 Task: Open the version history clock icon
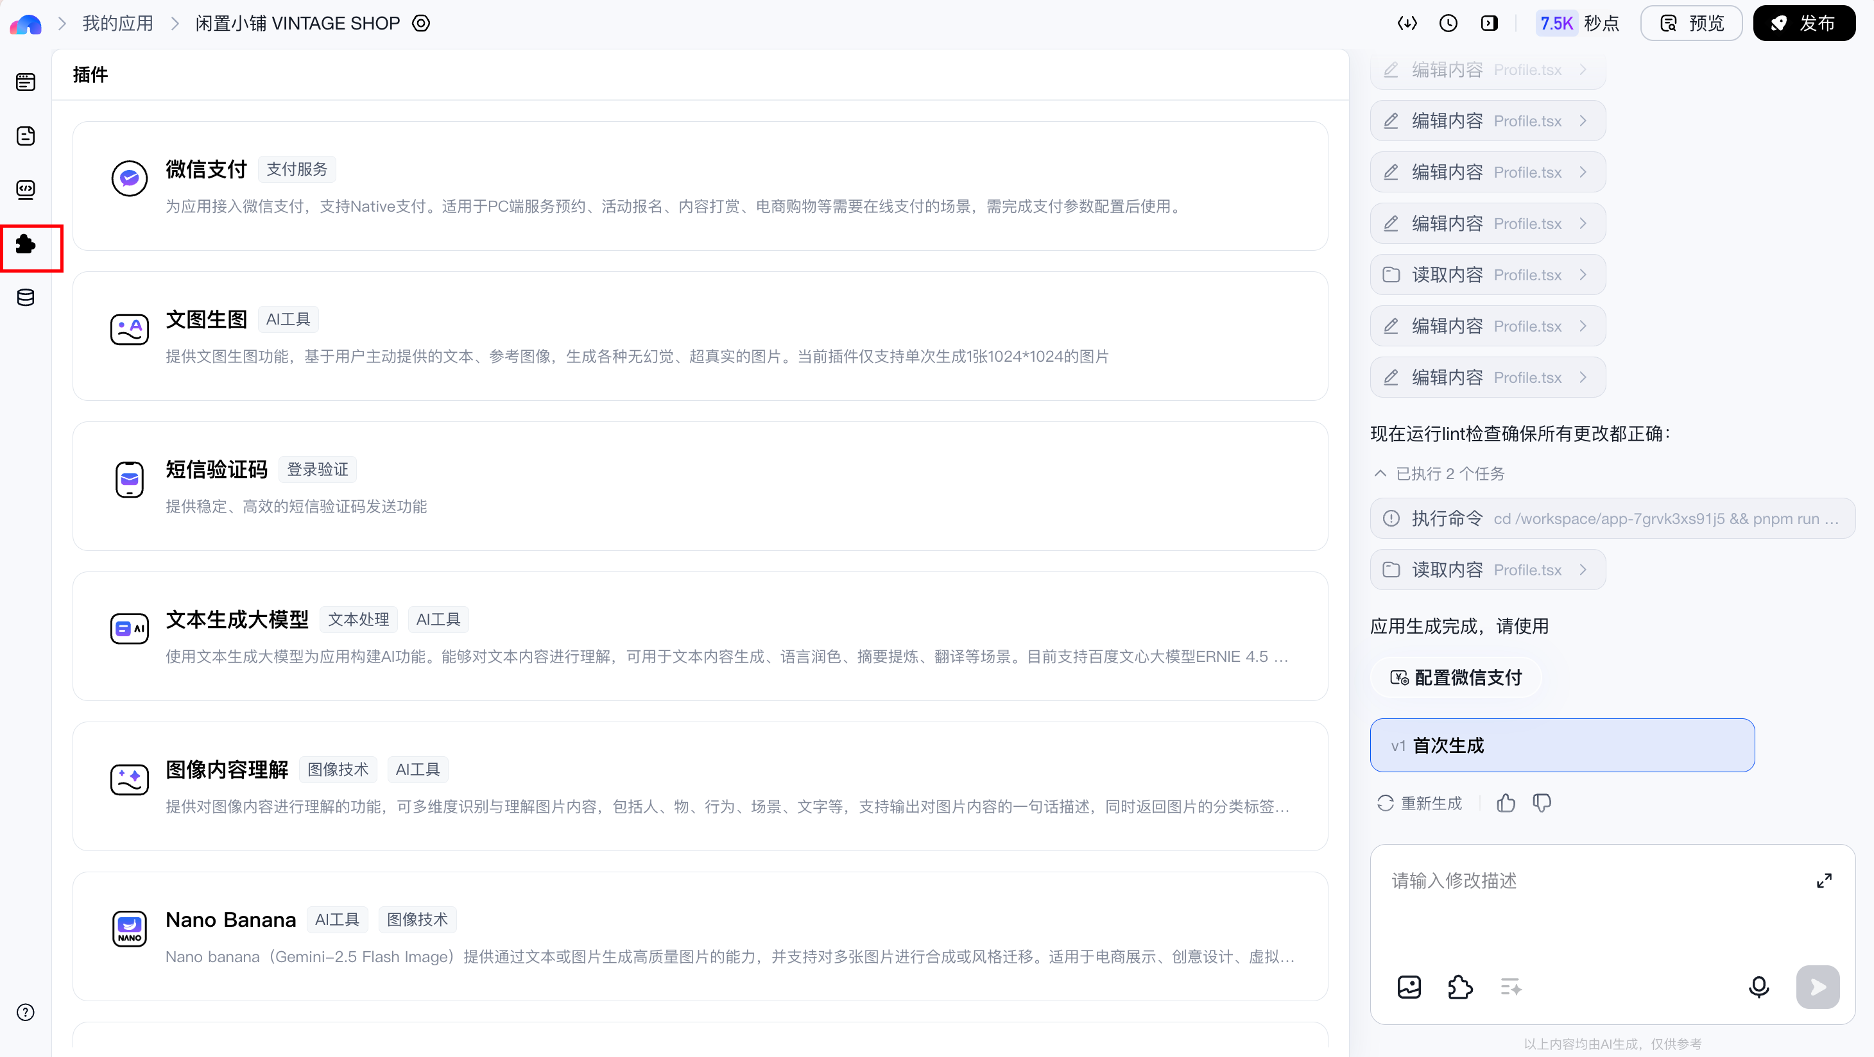[x=1448, y=23]
